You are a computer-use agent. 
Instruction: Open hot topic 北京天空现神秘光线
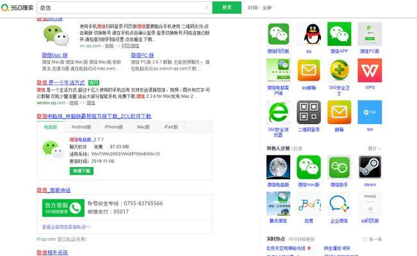click(x=286, y=248)
